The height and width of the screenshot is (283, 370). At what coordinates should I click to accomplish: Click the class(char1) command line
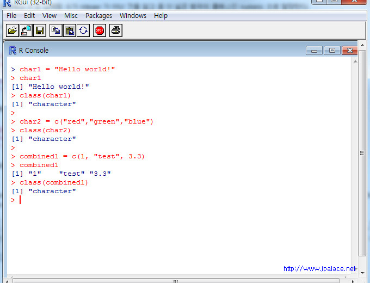[41, 95]
